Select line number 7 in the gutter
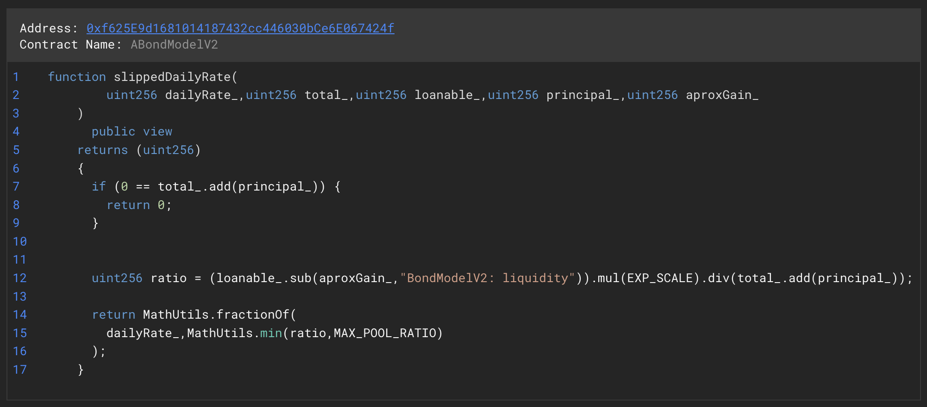 (x=16, y=186)
